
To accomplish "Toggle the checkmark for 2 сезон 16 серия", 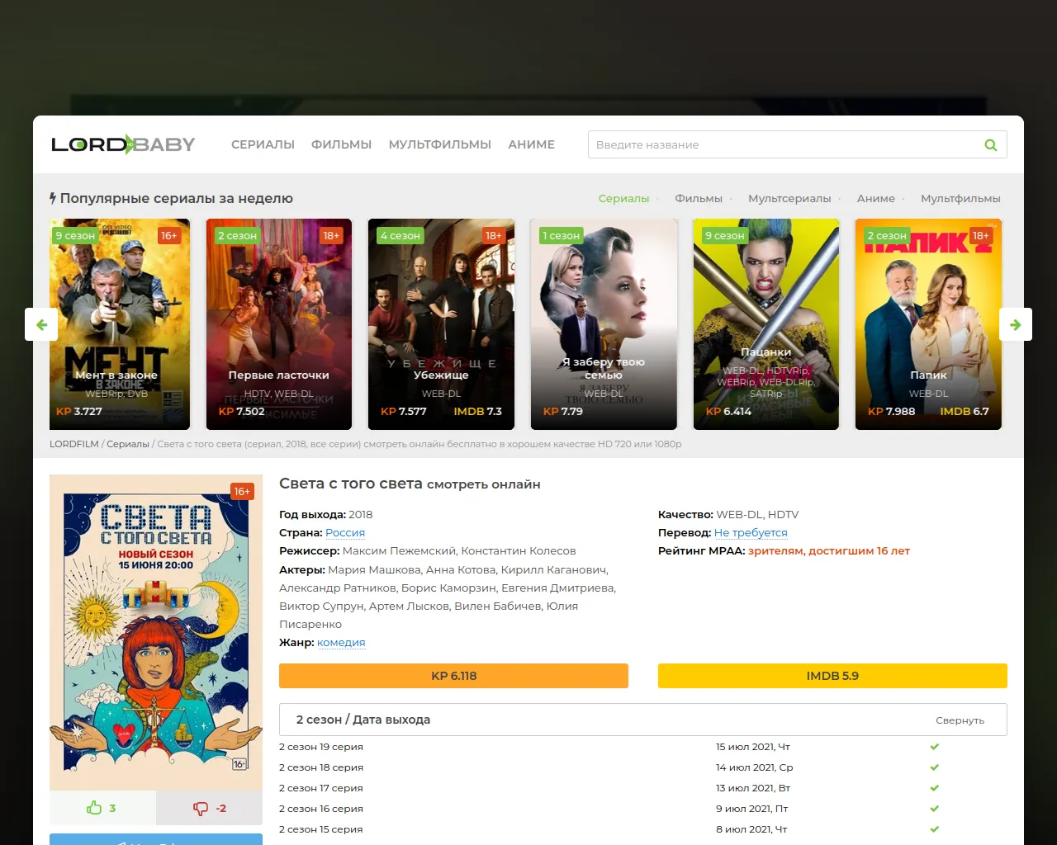I will [x=934, y=808].
